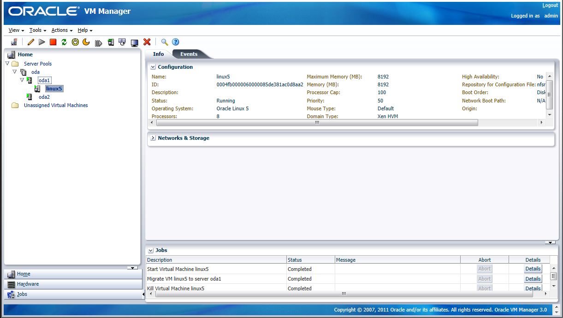Click the Status column header in Jobs table
Image resolution: width=563 pixels, height=318 pixels.
[310, 260]
